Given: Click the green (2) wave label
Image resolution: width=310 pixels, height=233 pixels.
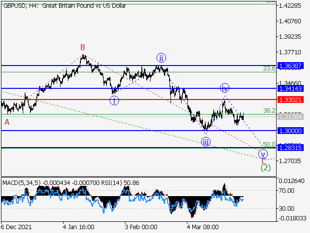Looking at the screenshot, I should click(265, 168).
